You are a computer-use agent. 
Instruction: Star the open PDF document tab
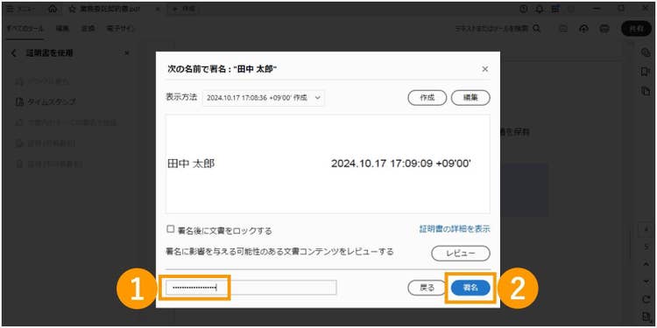[x=72, y=9]
